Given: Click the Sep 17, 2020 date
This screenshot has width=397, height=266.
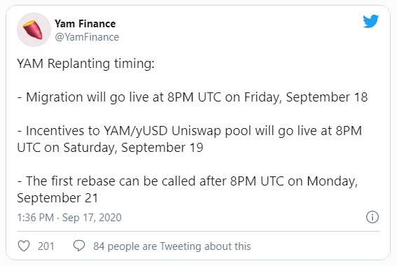Looking at the screenshot, I should tap(92, 218).
